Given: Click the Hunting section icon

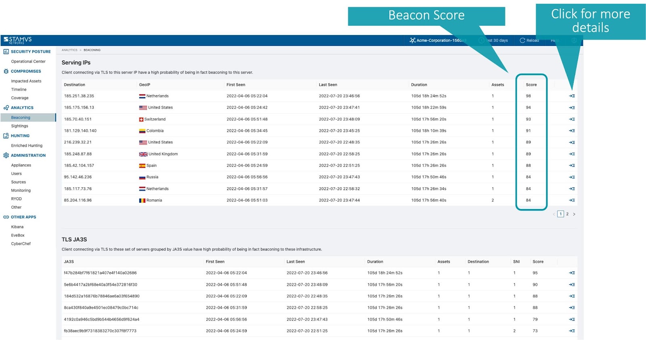Looking at the screenshot, I should tap(6, 136).
